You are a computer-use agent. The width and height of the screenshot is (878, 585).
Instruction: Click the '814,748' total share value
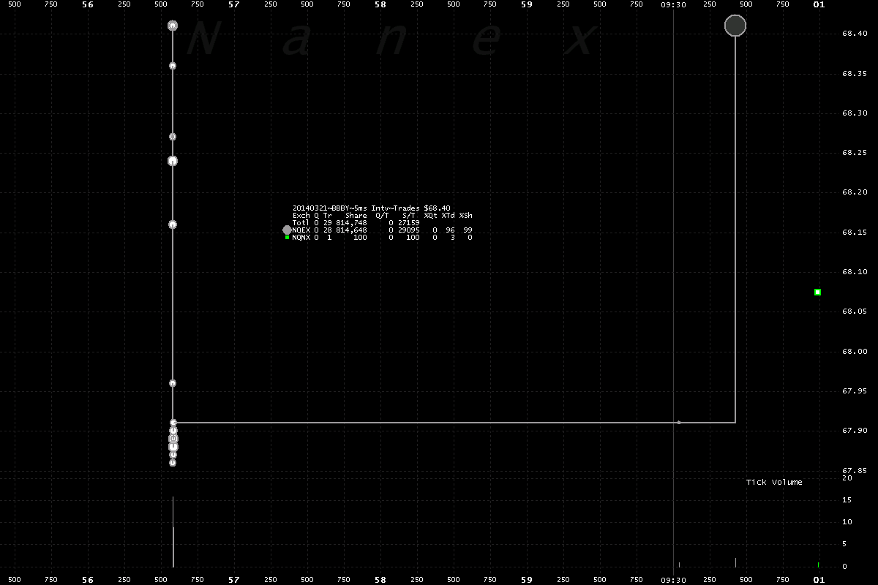pyautogui.click(x=351, y=223)
